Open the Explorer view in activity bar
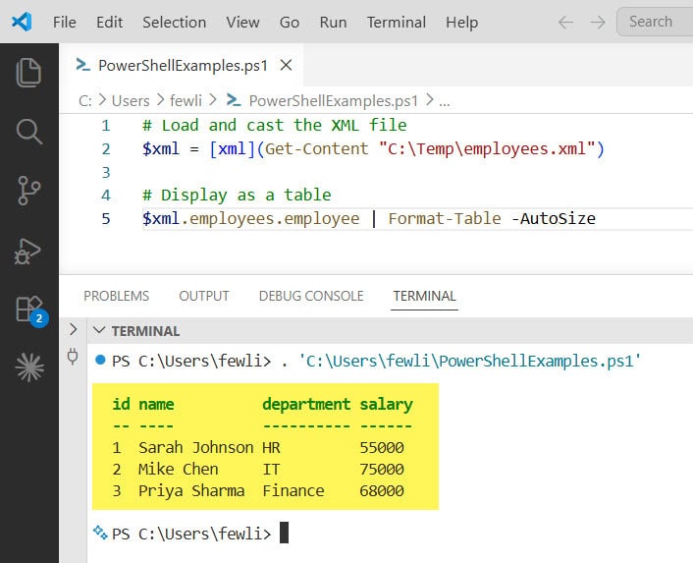 28,73
